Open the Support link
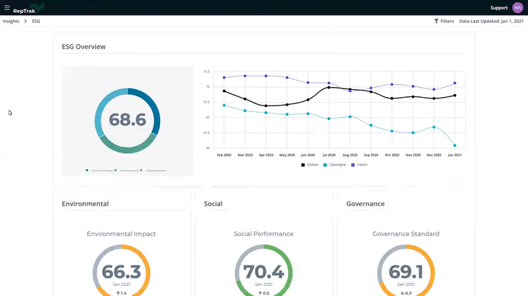This screenshot has width=528, height=296. [x=499, y=8]
